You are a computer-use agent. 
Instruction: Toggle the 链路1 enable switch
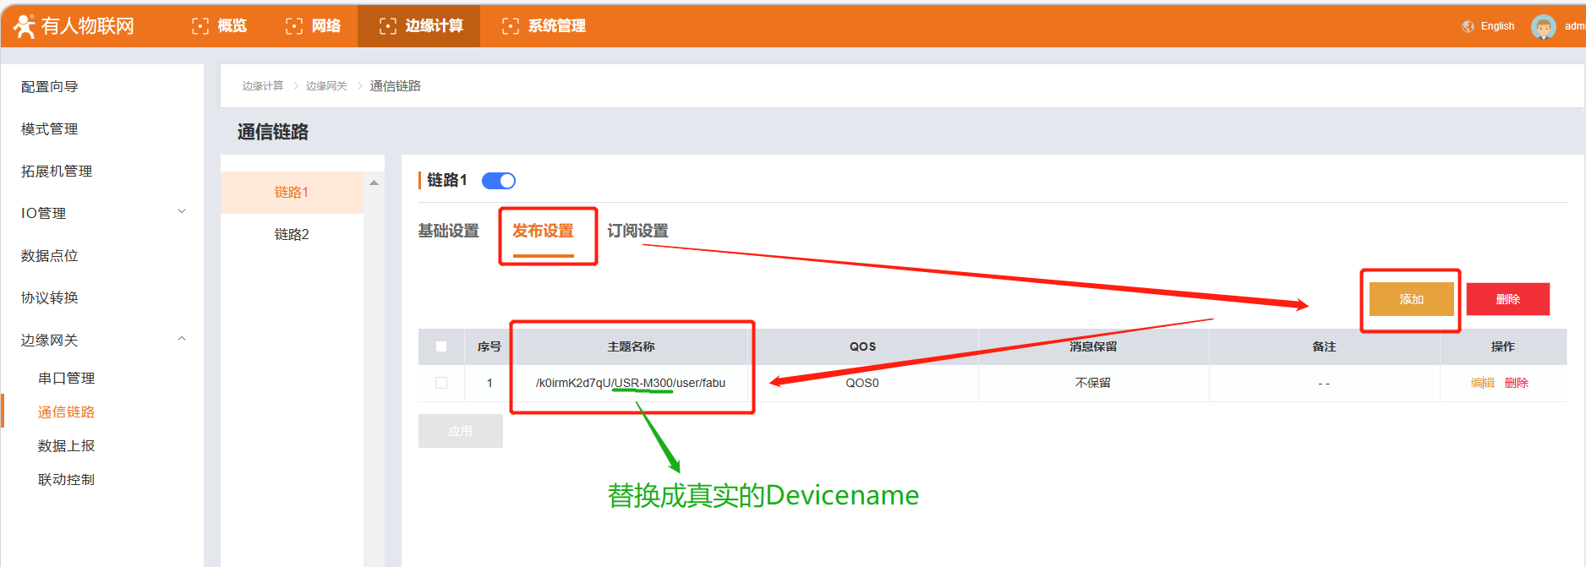pos(499,181)
